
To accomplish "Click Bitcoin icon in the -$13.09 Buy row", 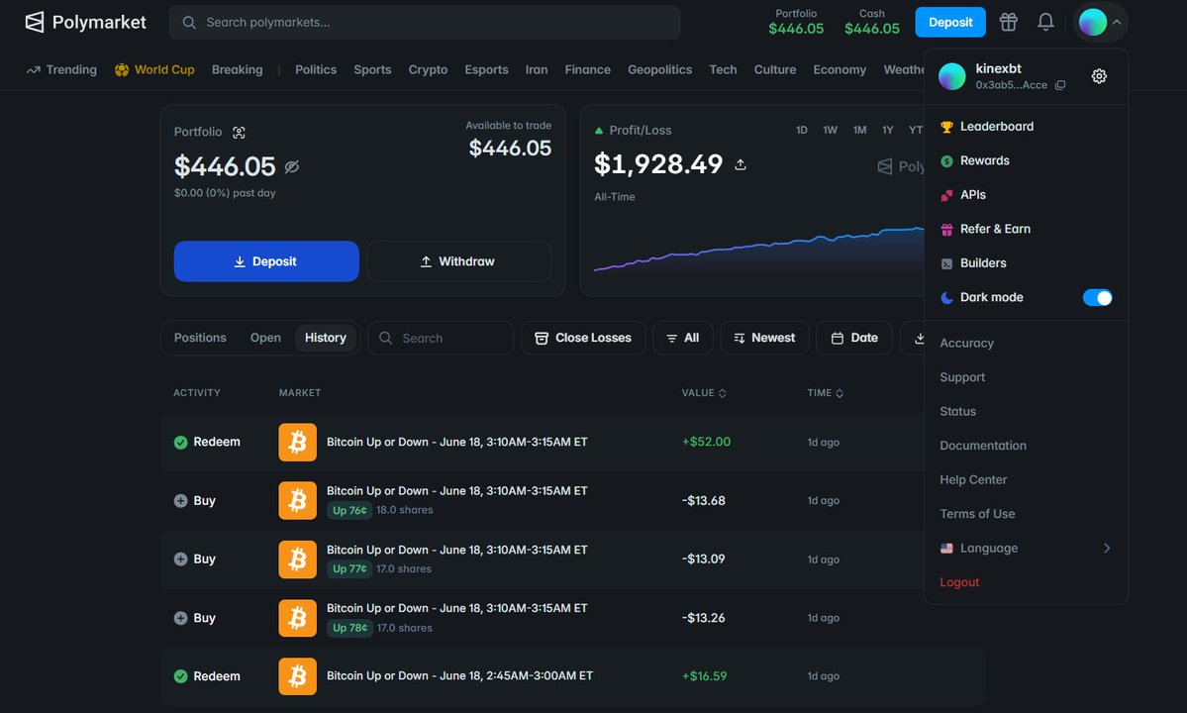I will [298, 560].
